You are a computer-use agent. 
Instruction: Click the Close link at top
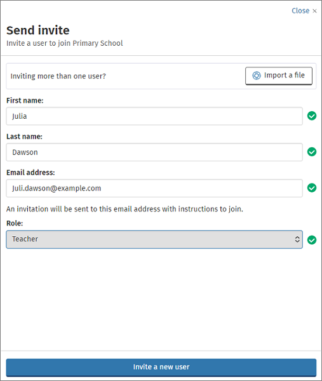point(300,11)
